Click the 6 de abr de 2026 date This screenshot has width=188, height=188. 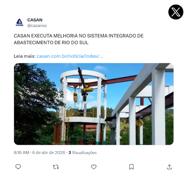click(49, 153)
